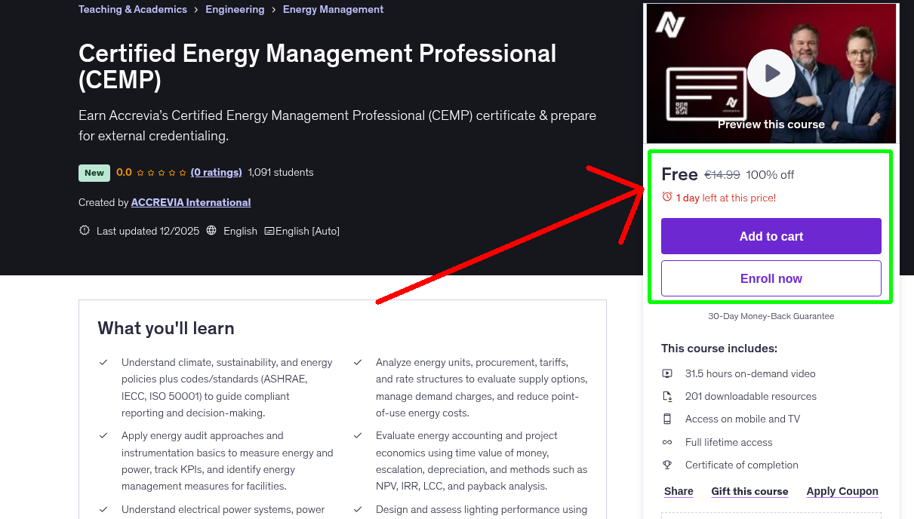Click the downloadable resources icon

[667, 396]
